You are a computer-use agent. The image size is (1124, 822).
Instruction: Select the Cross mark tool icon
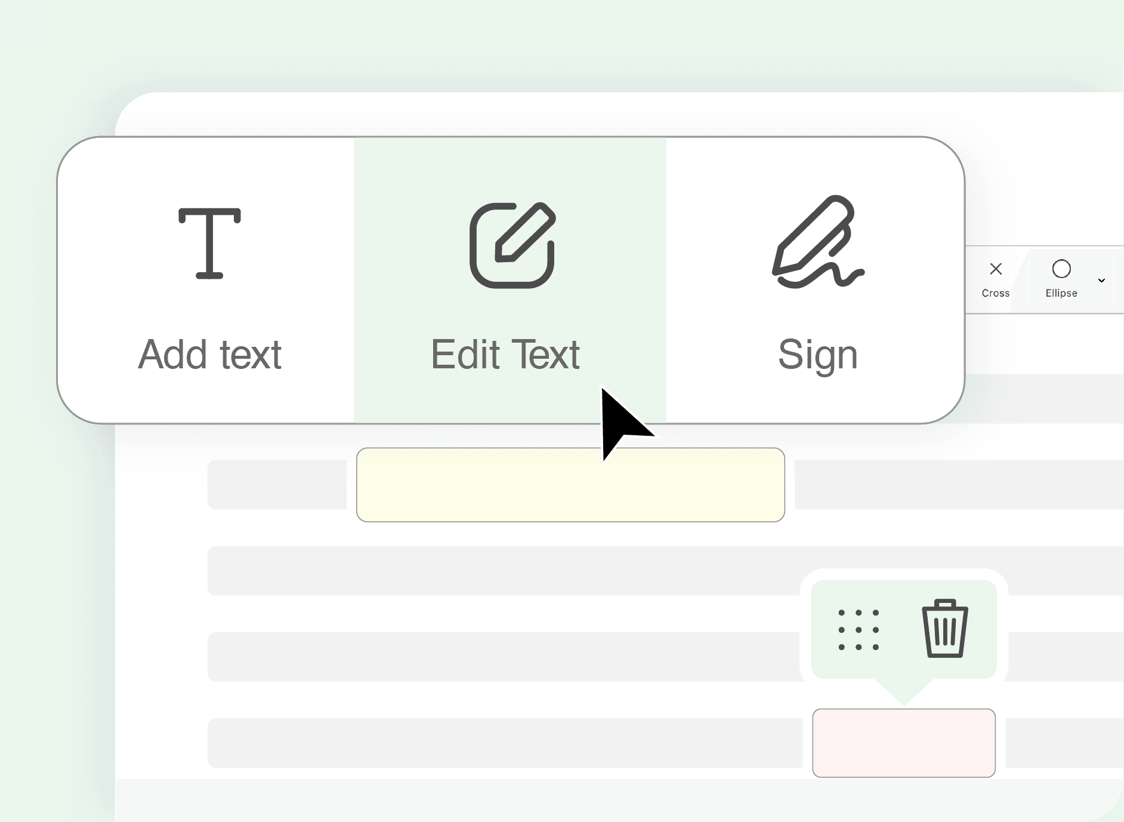pyautogui.click(x=996, y=269)
